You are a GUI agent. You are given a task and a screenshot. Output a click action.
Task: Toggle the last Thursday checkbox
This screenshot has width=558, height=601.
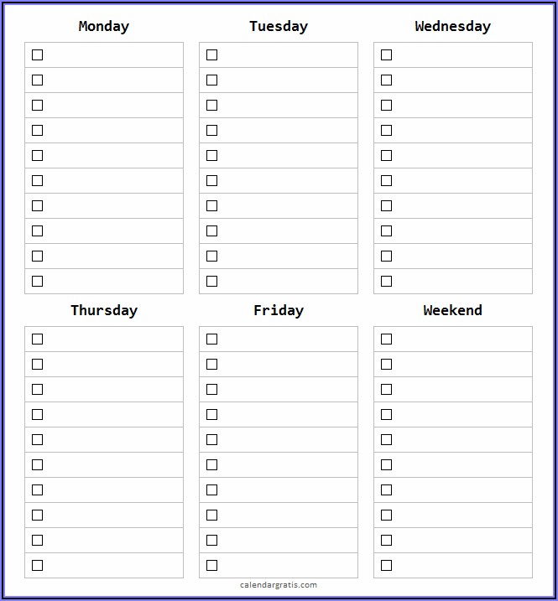tap(37, 566)
